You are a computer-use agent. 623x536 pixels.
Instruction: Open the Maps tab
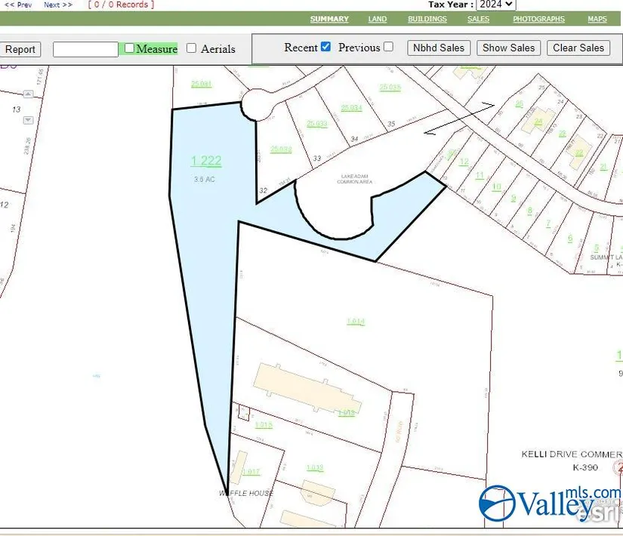click(597, 19)
